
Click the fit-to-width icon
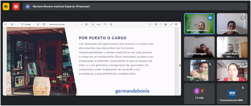pos(86,24)
